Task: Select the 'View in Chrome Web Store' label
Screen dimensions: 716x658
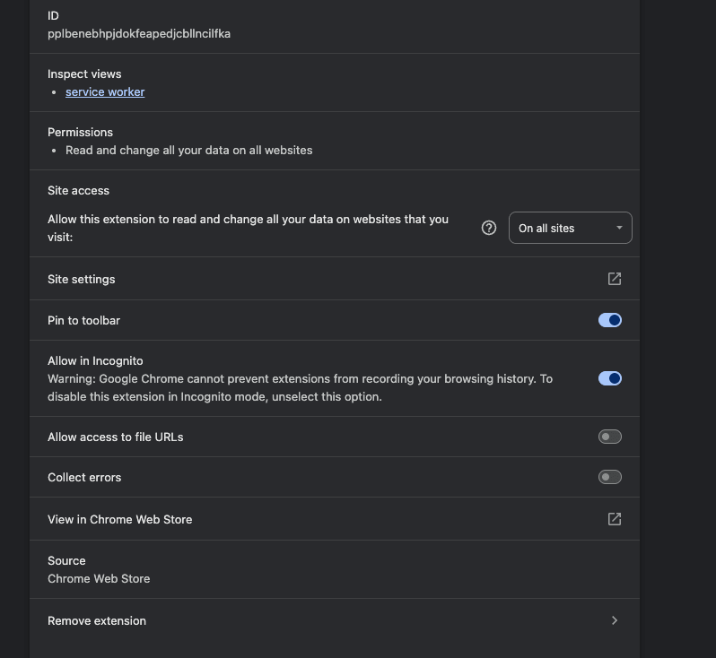Action: [x=119, y=519]
